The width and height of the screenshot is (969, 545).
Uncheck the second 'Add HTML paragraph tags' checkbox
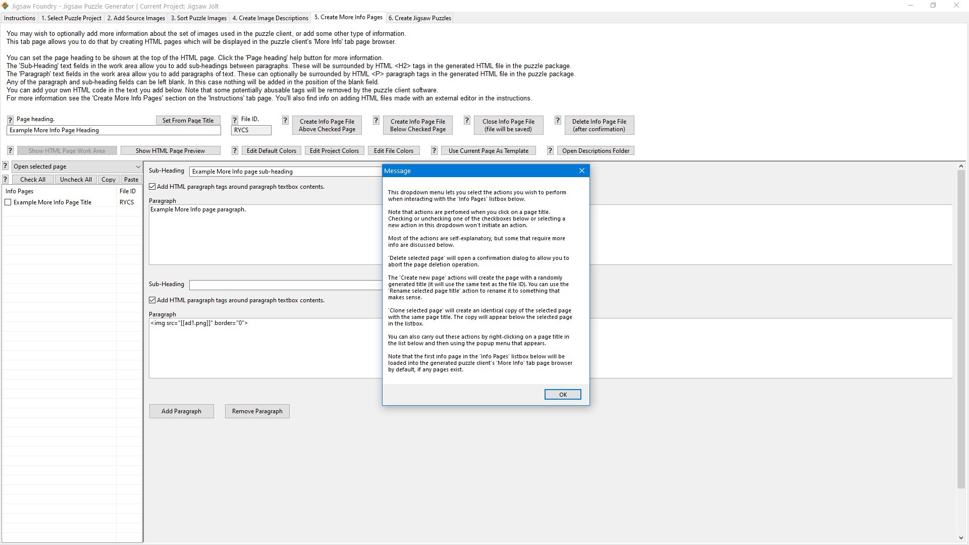point(152,300)
